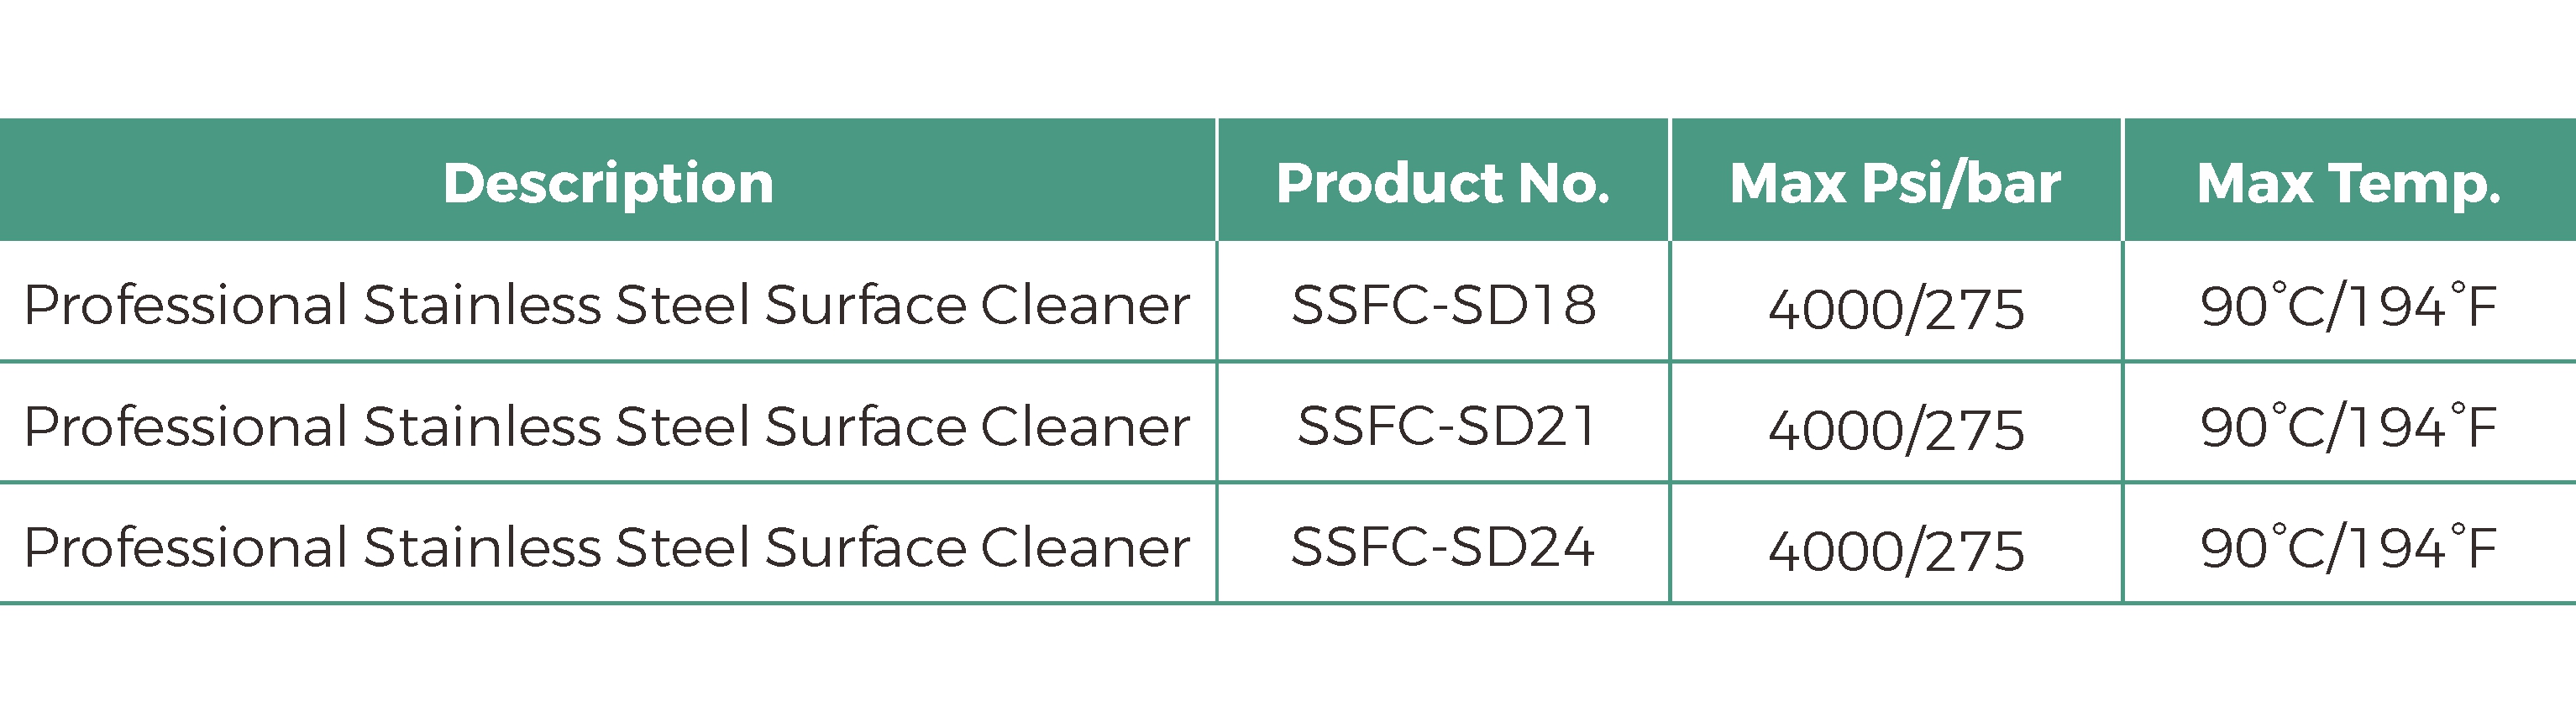Click product number SSFC-SD18

pyautogui.click(x=1443, y=305)
